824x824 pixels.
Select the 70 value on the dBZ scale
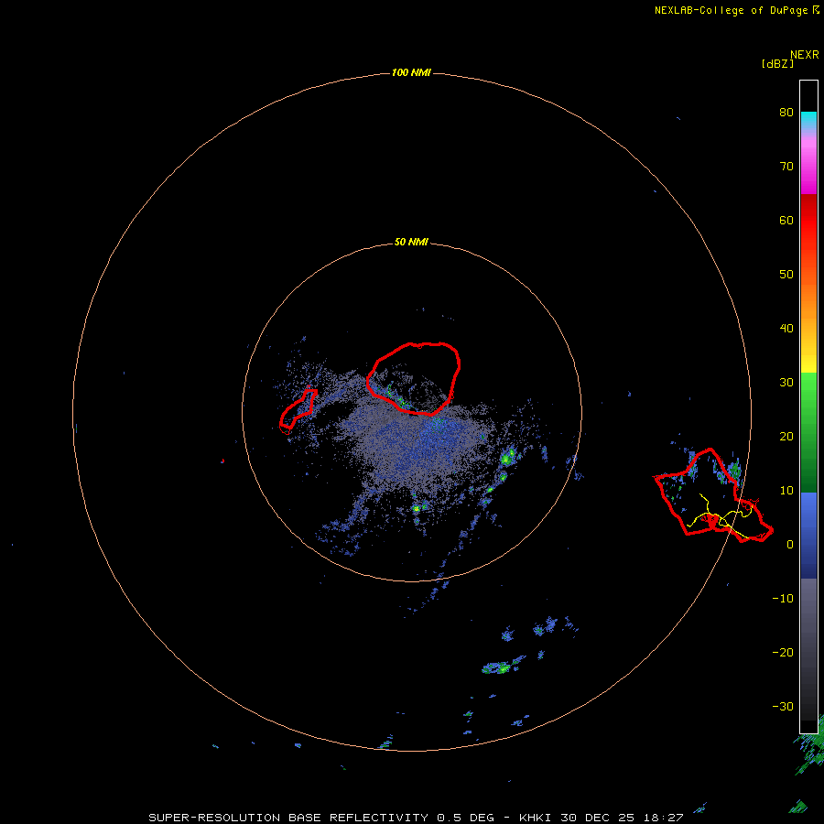[786, 166]
